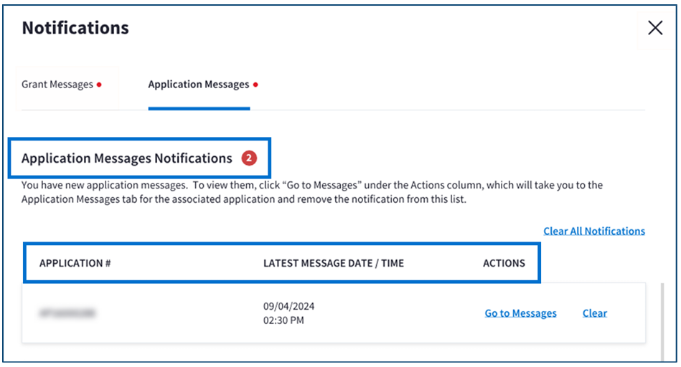This screenshot has width=681, height=367.
Task: Clear the 09/04/2024 notification row
Action: [594, 313]
